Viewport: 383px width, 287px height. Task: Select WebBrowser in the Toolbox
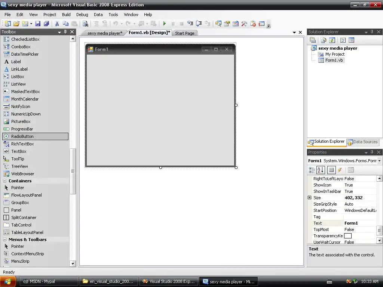tap(36, 174)
